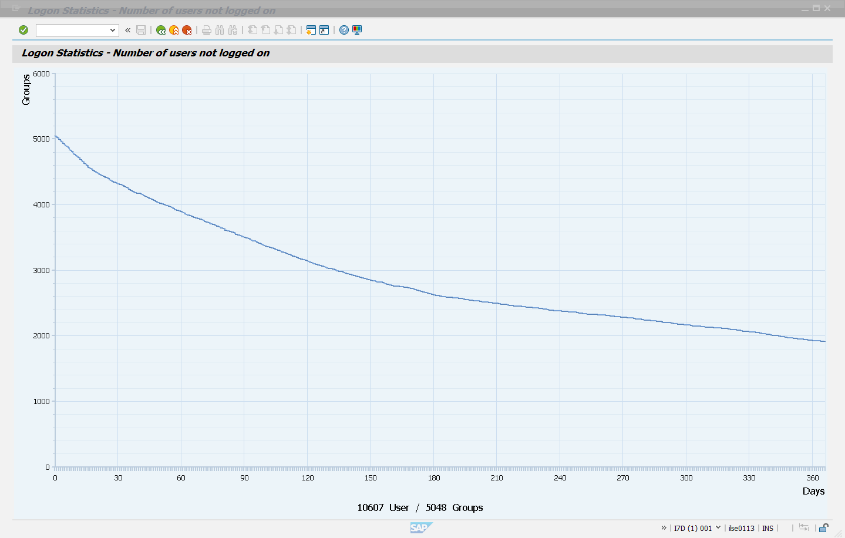Click the ilse0113 server name field

pos(741,528)
